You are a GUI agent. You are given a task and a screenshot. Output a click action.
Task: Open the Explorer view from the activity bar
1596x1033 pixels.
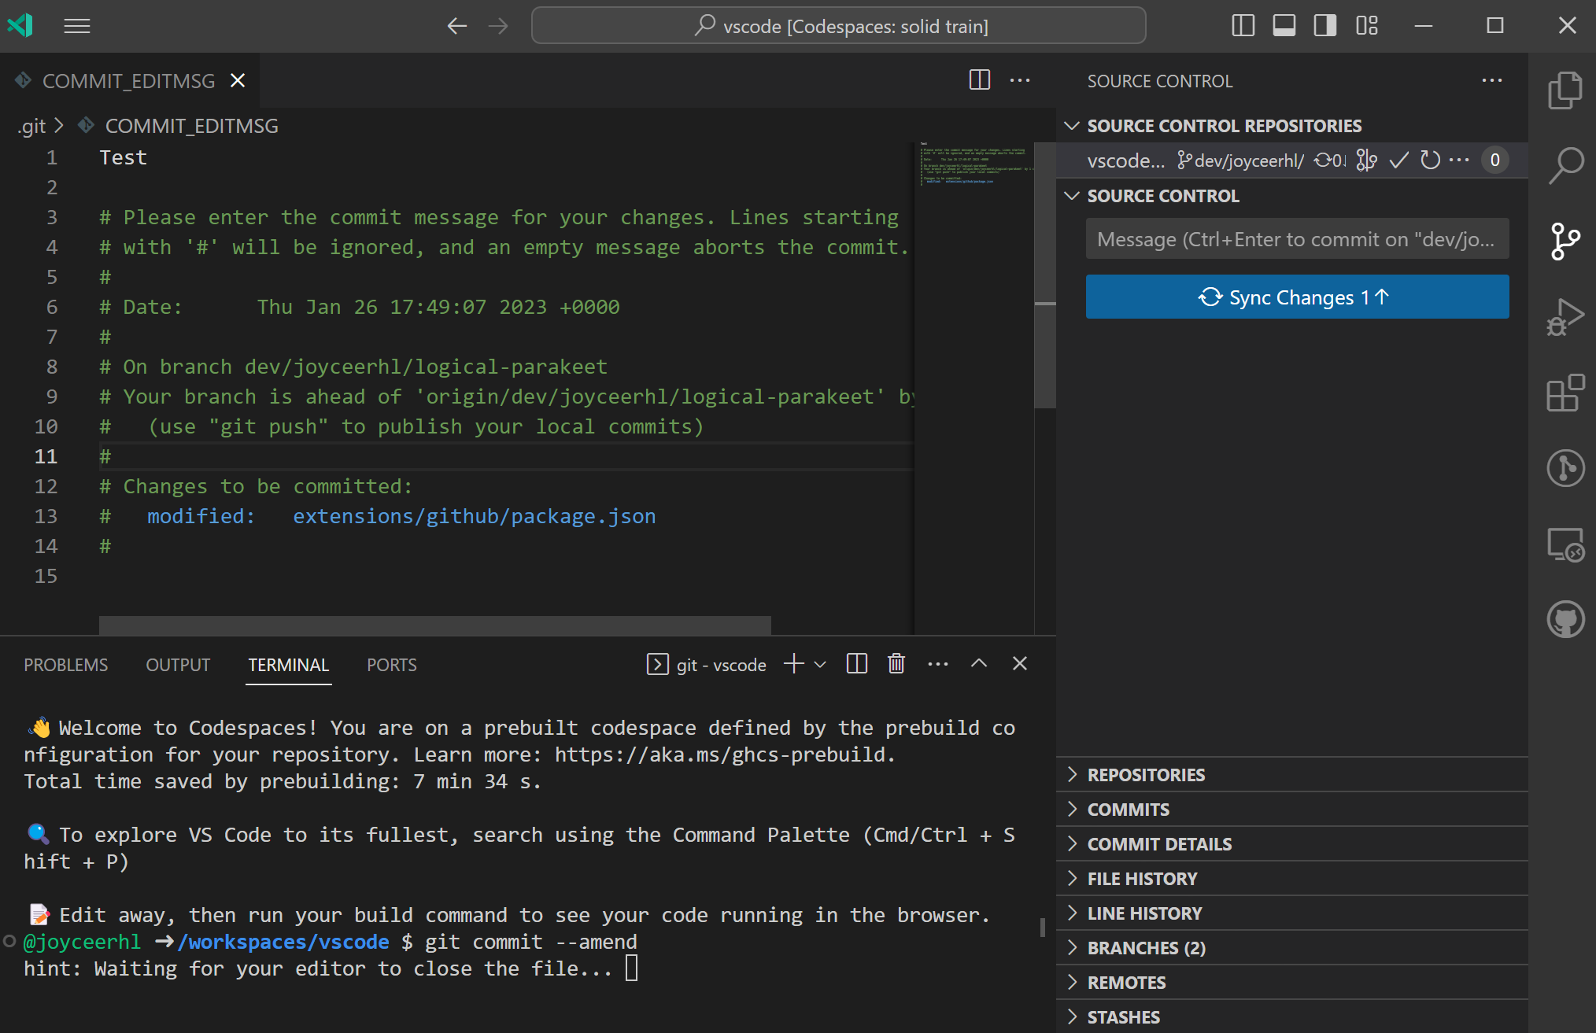1565,90
